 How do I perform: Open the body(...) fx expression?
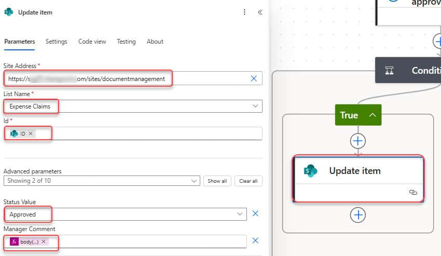click(x=29, y=241)
